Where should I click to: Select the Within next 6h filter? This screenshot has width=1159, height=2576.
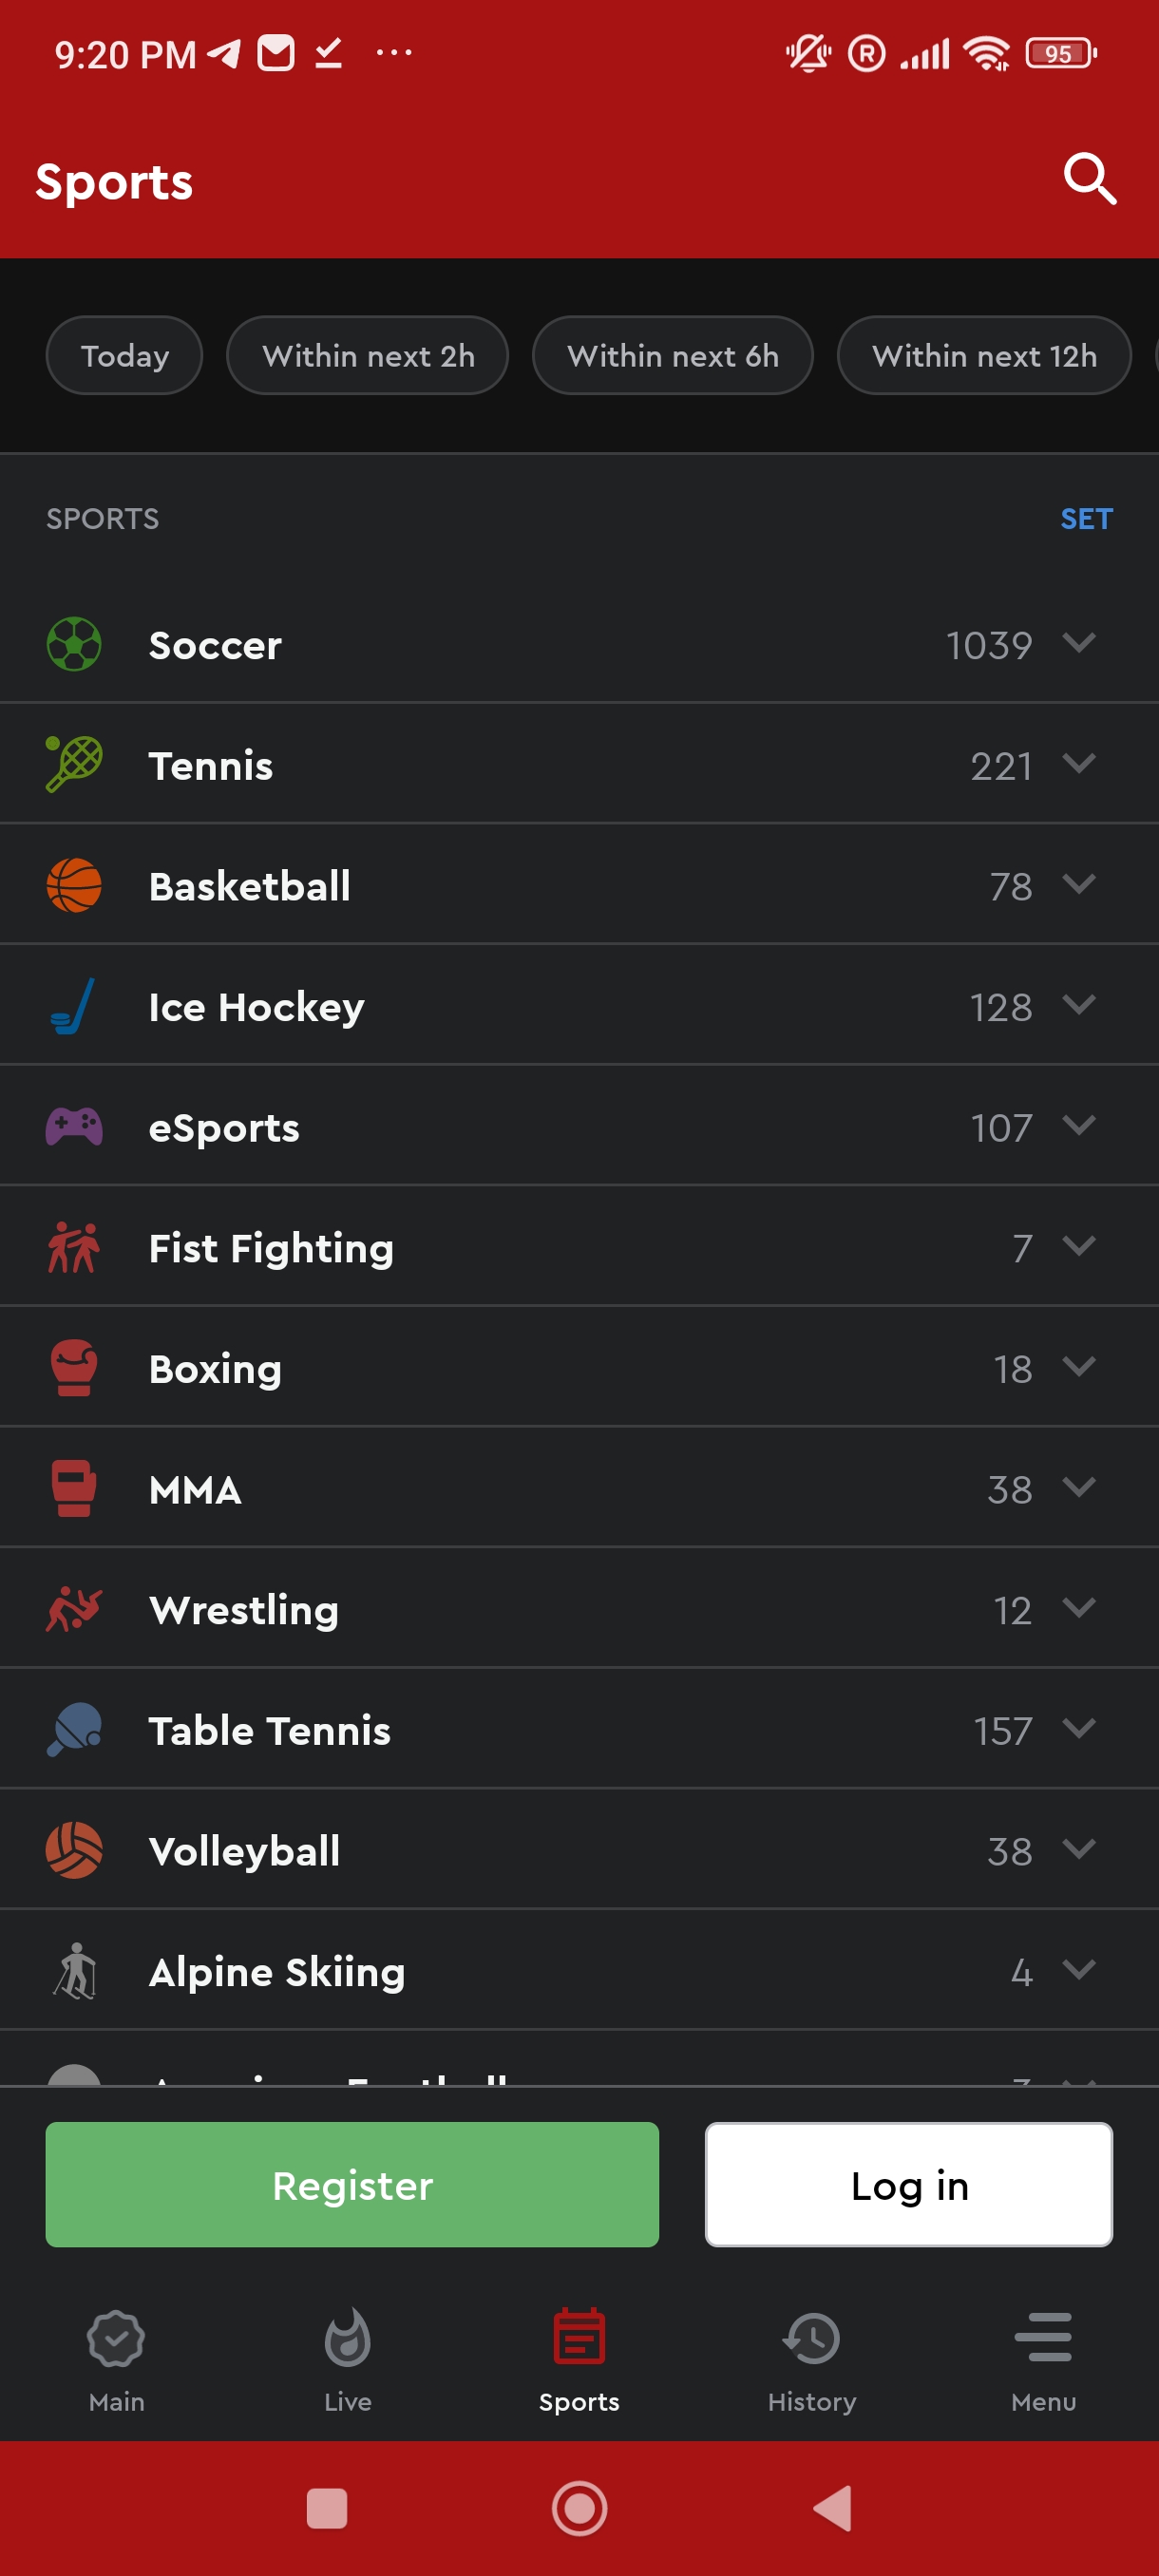(672, 356)
